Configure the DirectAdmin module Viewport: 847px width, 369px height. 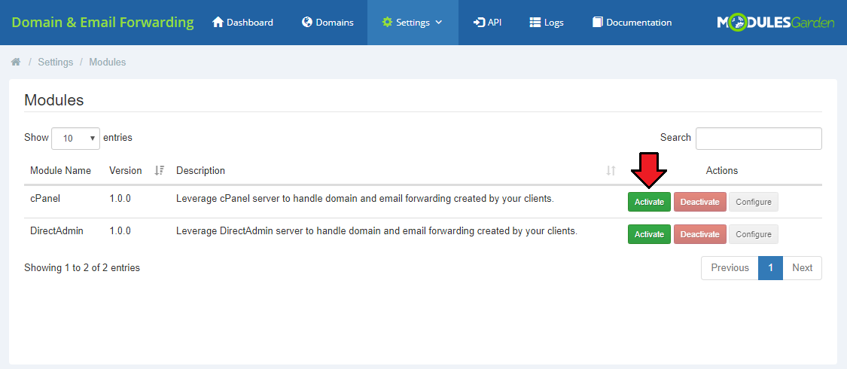tap(754, 234)
